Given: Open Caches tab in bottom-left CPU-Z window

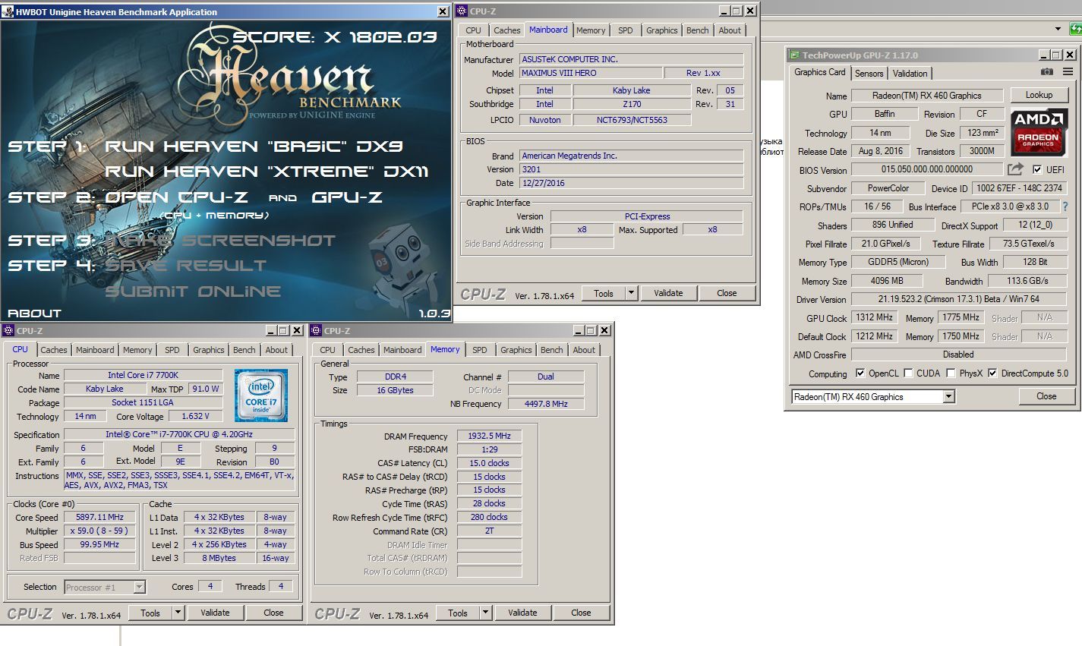Looking at the screenshot, I should [x=54, y=350].
